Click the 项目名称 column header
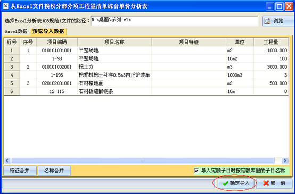Viewport: 295px width, 194px height. tap(114, 42)
